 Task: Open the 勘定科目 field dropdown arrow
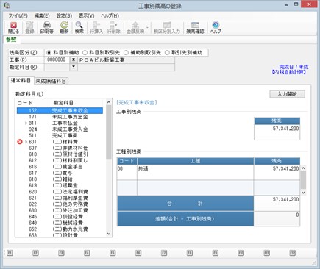pos(74,67)
